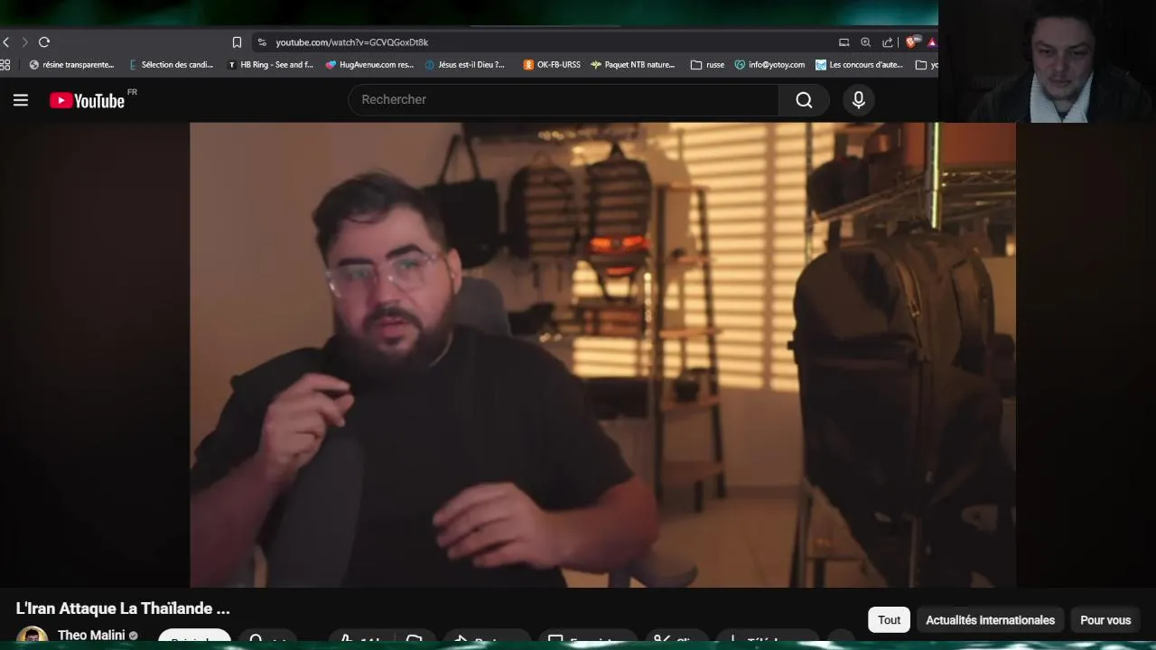Click the cast screen icon in address bar
Screen dimensions: 1156x650
[844, 42]
